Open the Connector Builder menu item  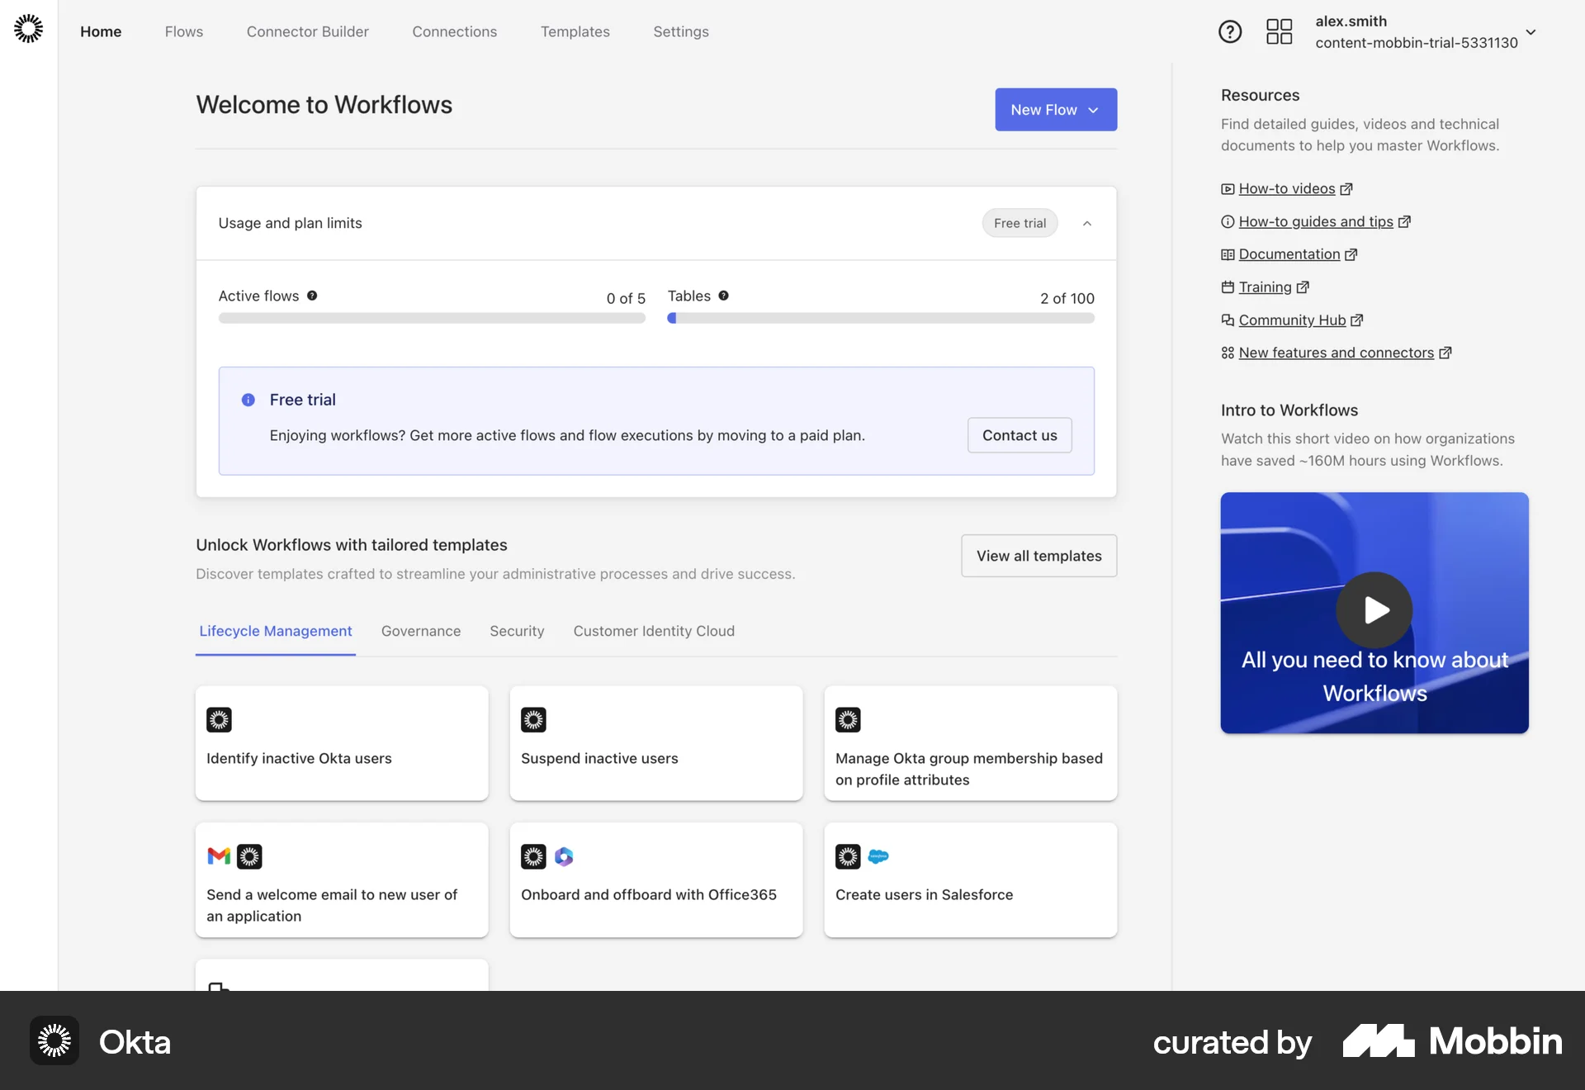tap(307, 31)
